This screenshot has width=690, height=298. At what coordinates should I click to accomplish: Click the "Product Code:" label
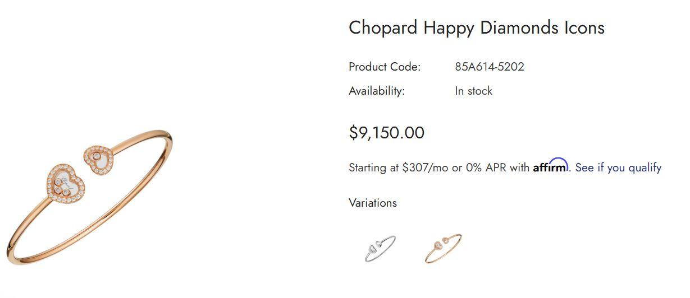click(x=384, y=67)
